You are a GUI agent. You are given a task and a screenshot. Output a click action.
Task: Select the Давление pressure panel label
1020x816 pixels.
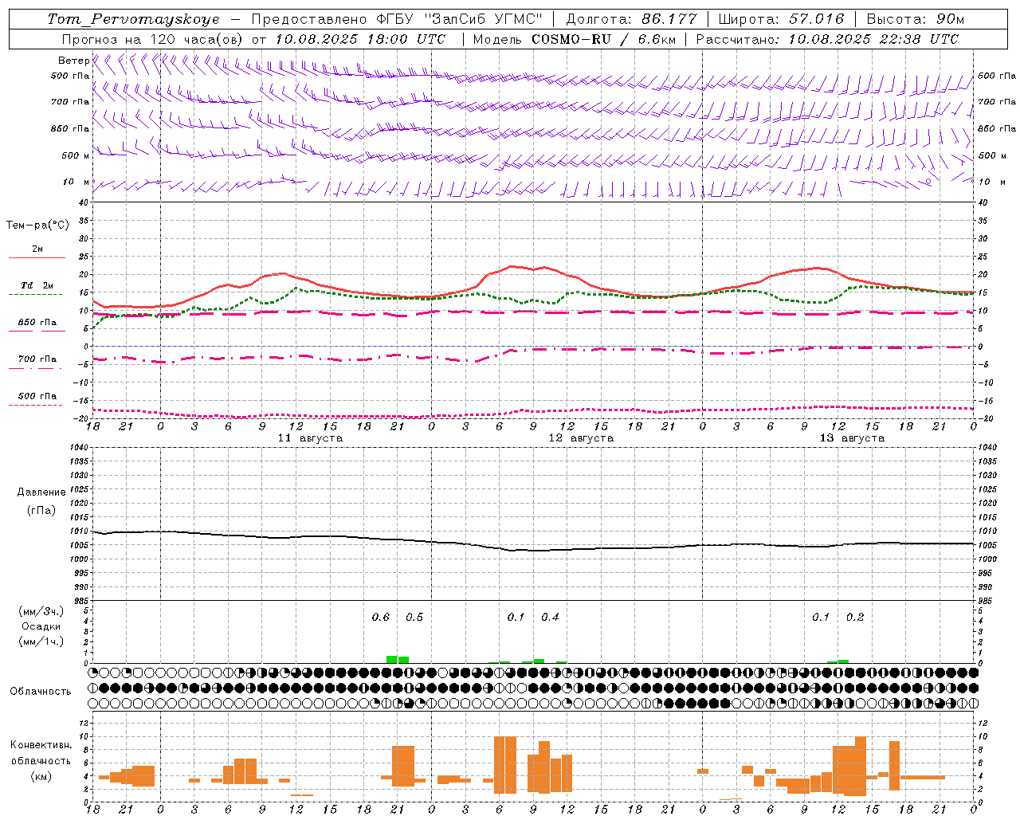tap(41, 492)
